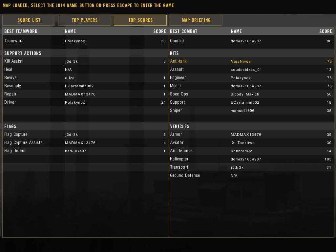Image resolution: width=336 pixels, height=252 pixels.
Task: Select the Resupply player ECartamnn002
Action: tap(79, 86)
